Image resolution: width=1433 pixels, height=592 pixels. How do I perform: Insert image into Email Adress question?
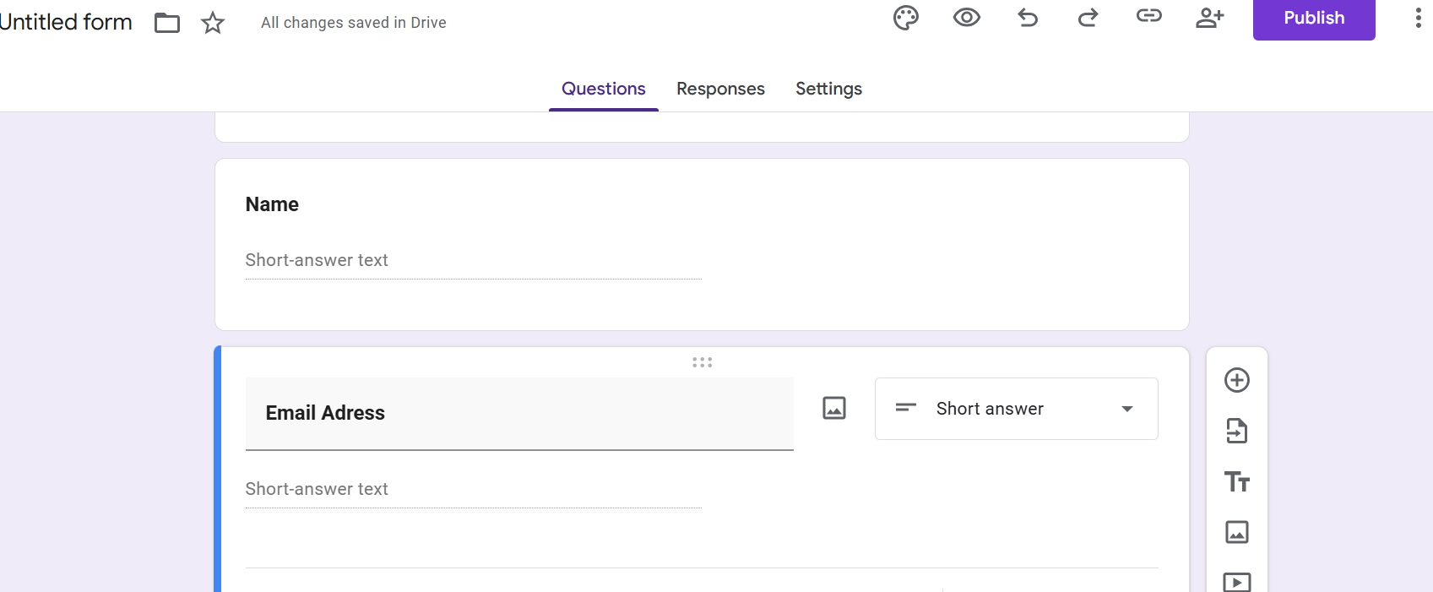click(834, 408)
